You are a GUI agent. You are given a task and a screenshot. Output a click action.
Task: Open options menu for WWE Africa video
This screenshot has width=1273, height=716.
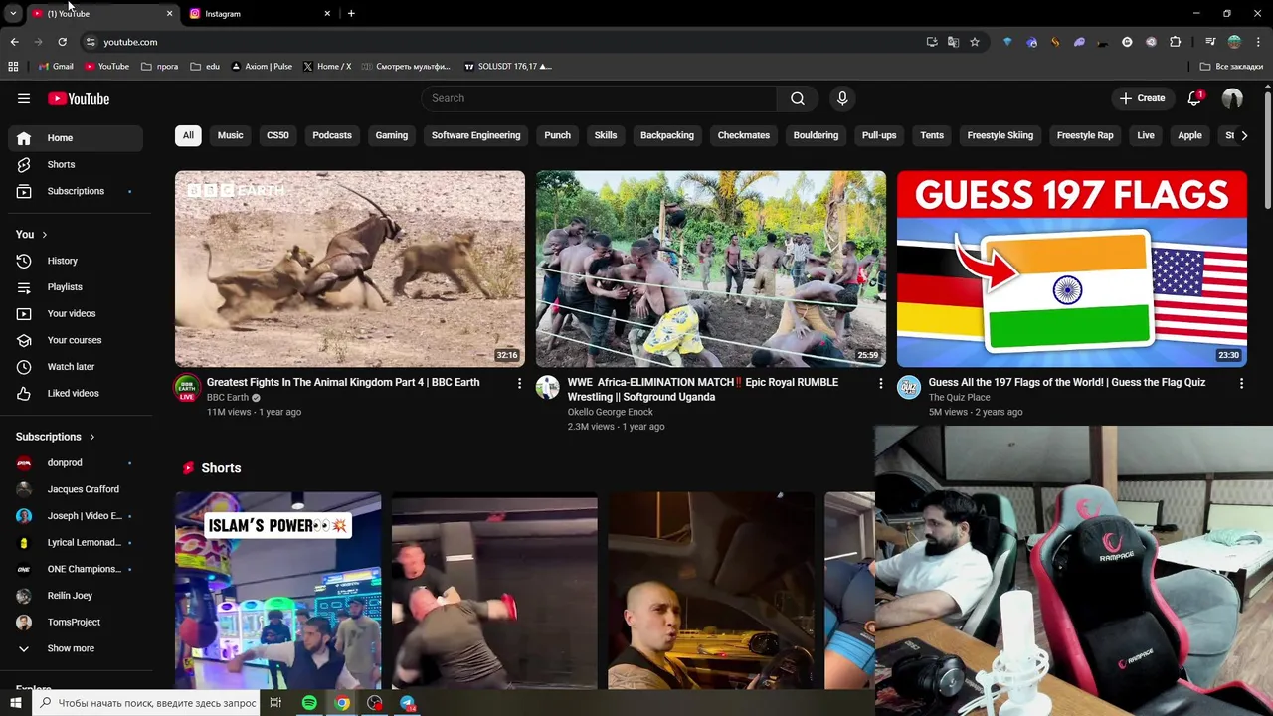tap(880, 383)
